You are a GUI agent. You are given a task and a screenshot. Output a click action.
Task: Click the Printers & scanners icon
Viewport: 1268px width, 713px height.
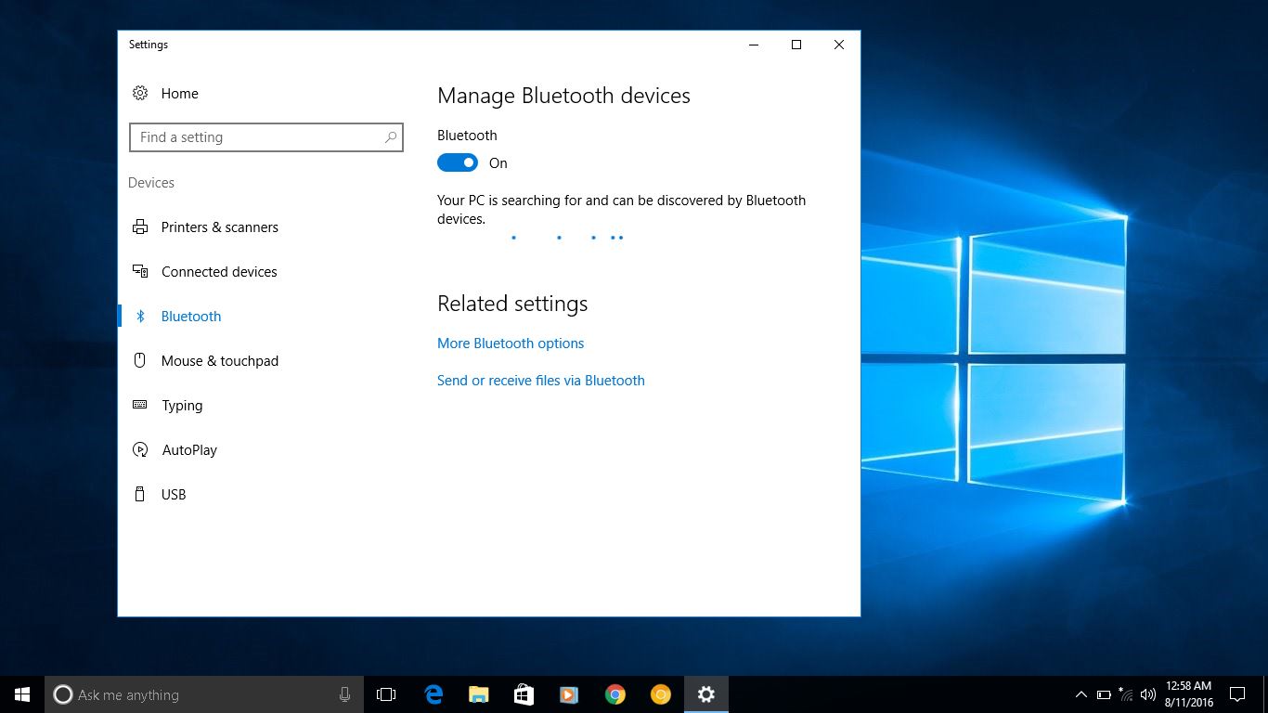[140, 227]
